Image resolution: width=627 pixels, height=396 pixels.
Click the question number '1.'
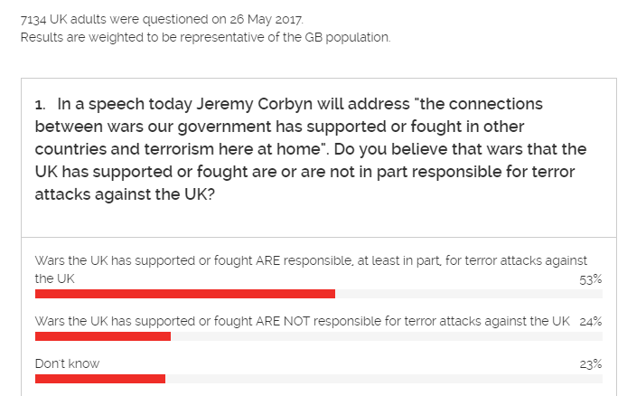click(41, 105)
